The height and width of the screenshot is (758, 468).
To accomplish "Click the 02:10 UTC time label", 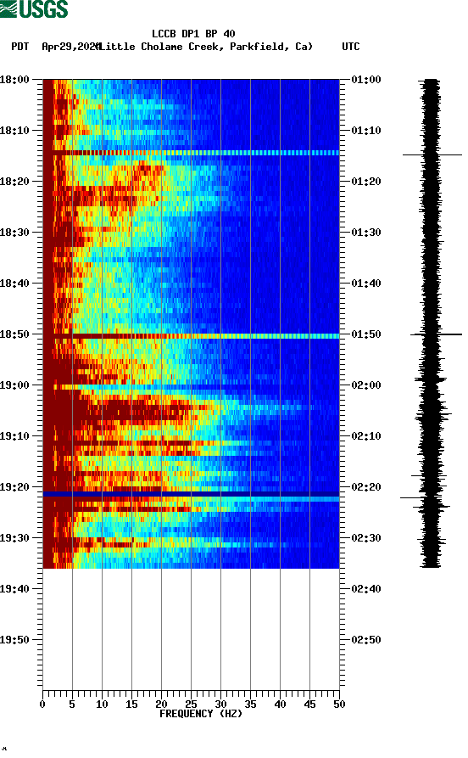I will click(x=366, y=436).
